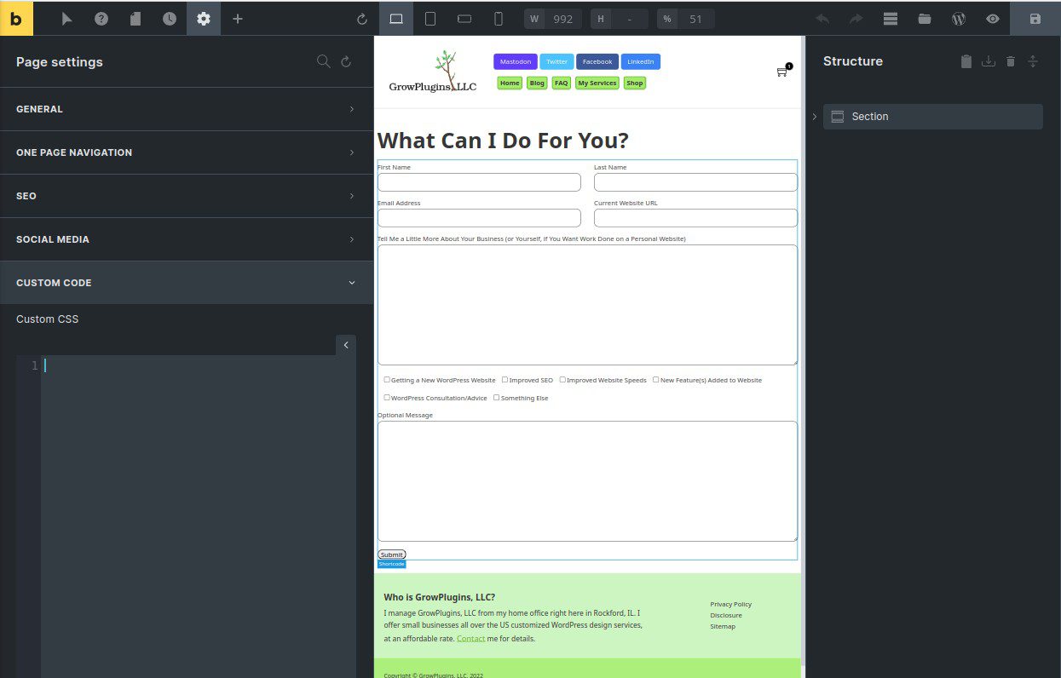This screenshot has height=678, width=1061.
Task: Select the cursor tool in the top toolbar
Action: (x=66, y=18)
